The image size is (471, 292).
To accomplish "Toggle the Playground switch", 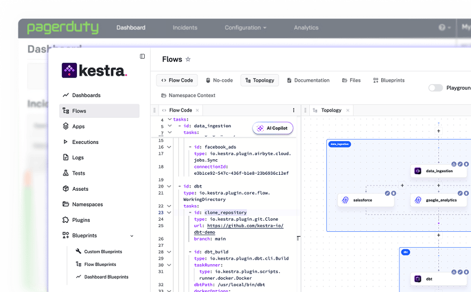I will pyautogui.click(x=436, y=88).
